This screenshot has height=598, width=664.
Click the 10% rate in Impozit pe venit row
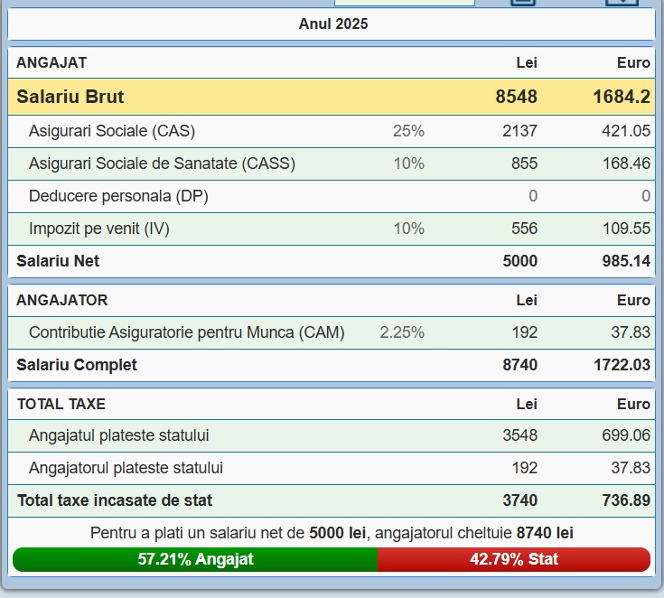(408, 229)
